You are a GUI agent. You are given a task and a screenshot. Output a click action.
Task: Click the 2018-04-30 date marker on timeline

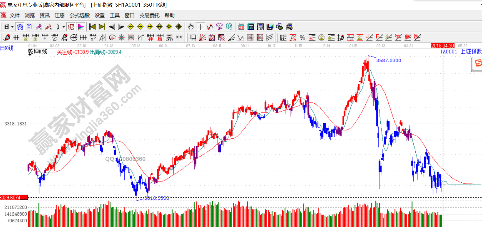point(442,46)
